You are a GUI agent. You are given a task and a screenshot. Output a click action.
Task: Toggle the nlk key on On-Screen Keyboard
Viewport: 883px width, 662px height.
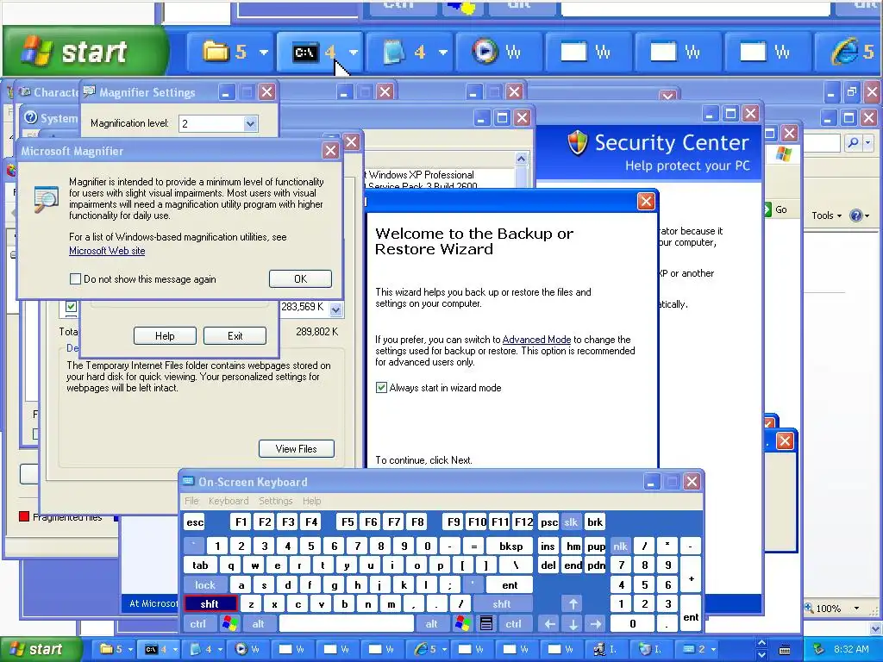[x=620, y=546]
